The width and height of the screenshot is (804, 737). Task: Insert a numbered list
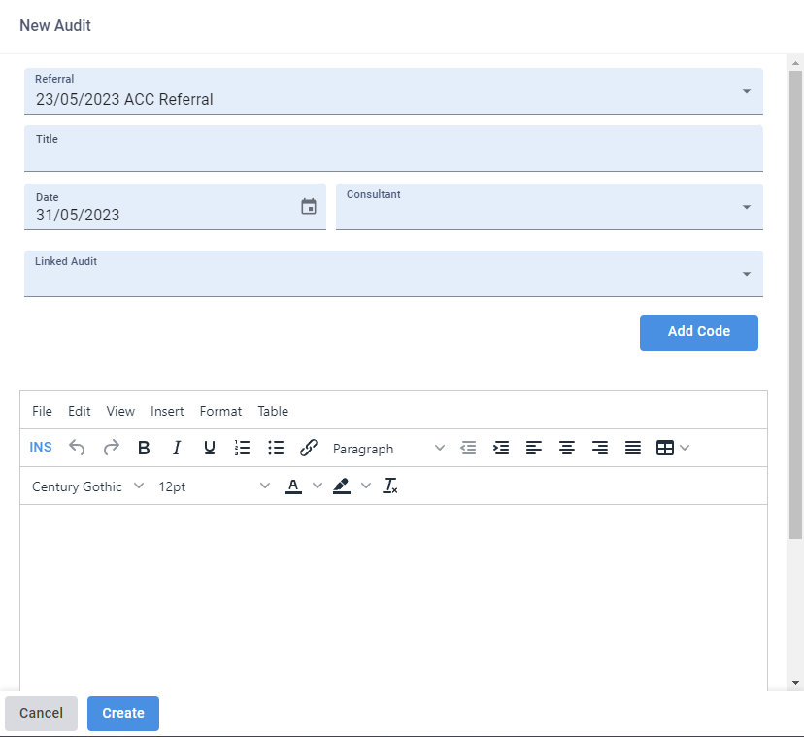243,448
